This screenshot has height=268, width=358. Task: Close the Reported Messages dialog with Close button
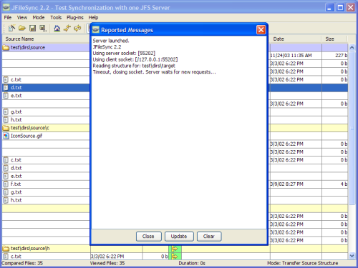(x=149, y=237)
